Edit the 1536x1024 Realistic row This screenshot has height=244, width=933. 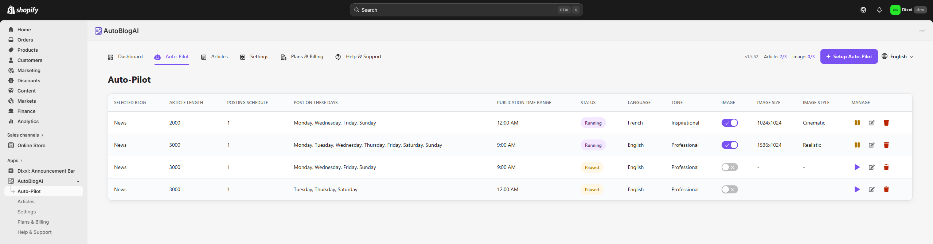click(x=872, y=145)
